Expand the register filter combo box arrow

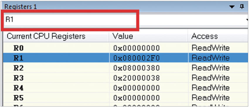(x=247, y=20)
